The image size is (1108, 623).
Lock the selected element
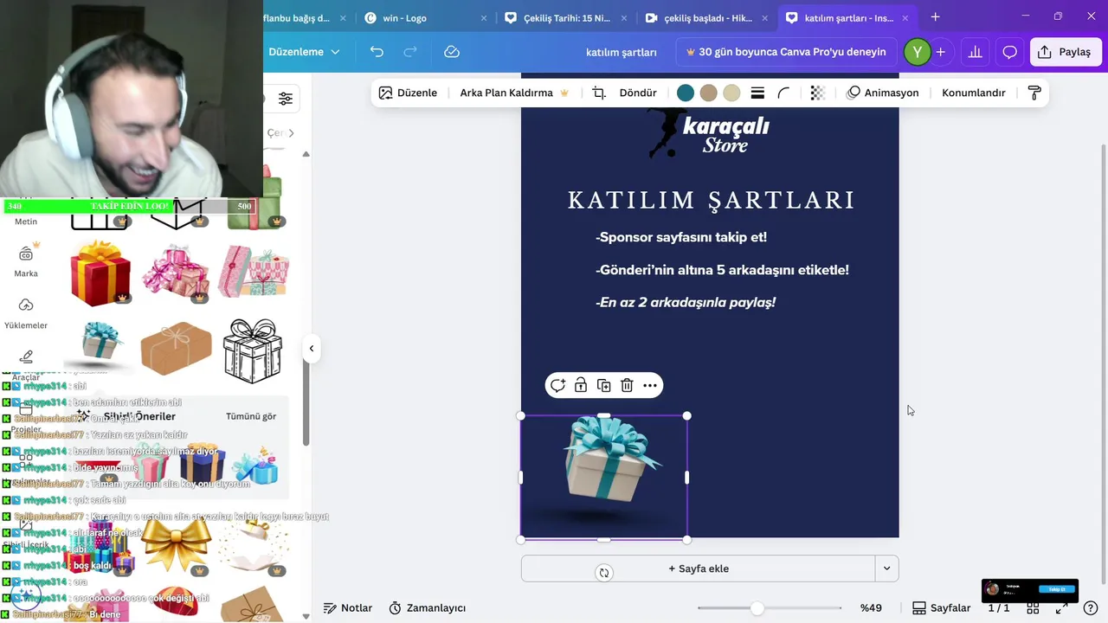[x=581, y=386]
